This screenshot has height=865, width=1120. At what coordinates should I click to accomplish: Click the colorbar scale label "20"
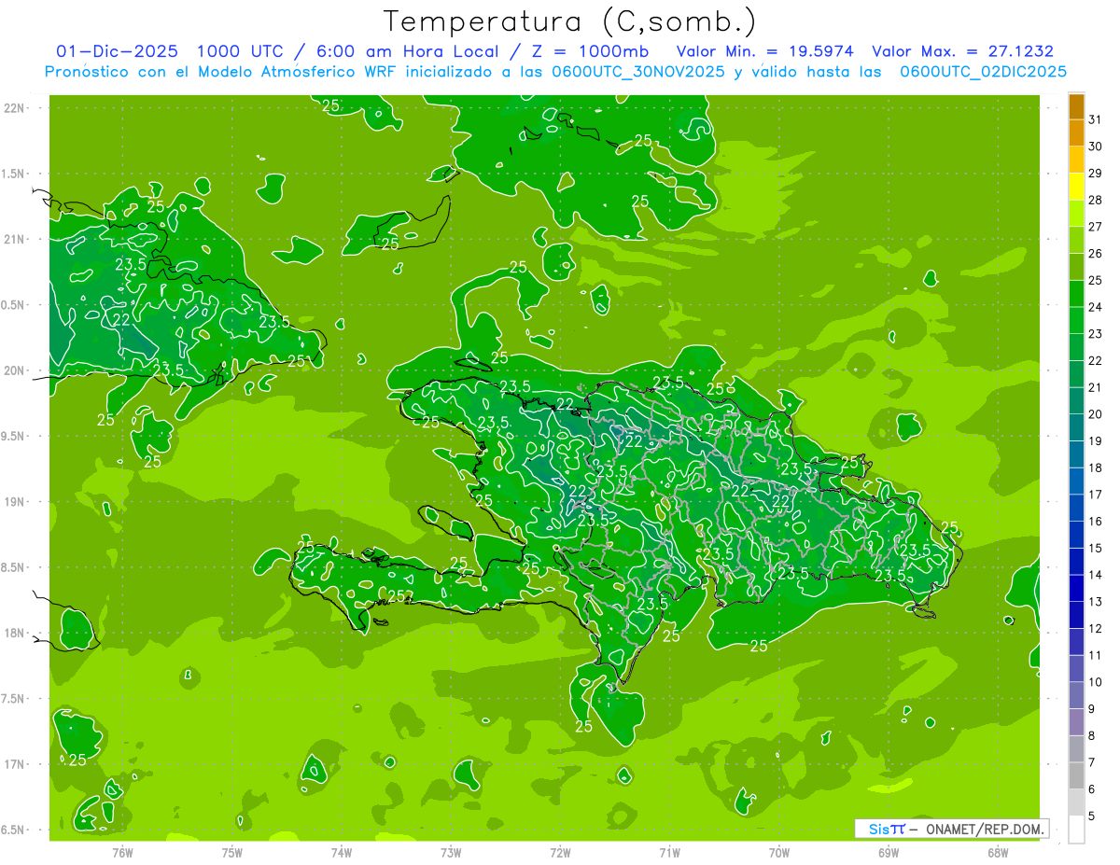click(1095, 413)
